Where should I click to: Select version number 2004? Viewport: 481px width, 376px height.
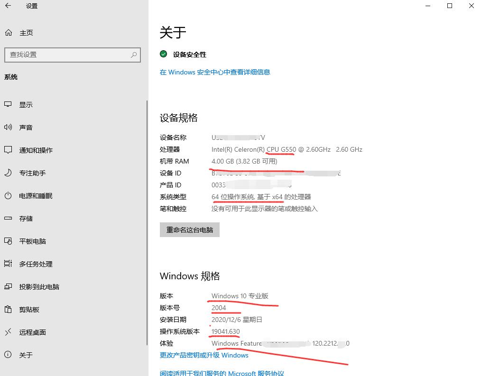click(219, 308)
